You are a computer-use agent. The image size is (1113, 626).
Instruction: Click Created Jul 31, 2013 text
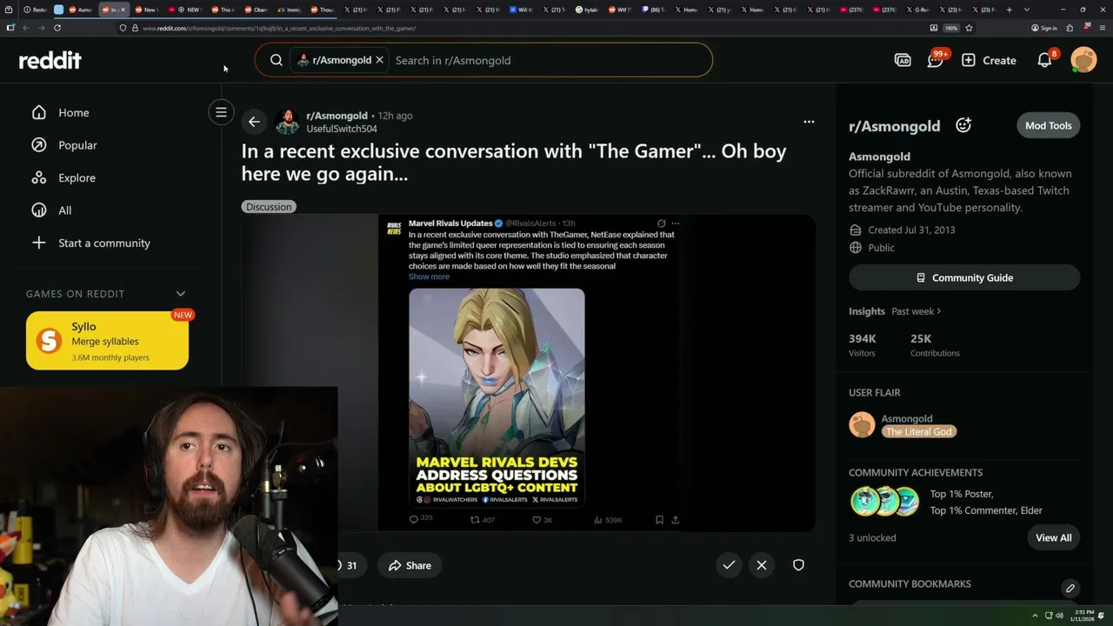pyautogui.click(x=911, y=230)
